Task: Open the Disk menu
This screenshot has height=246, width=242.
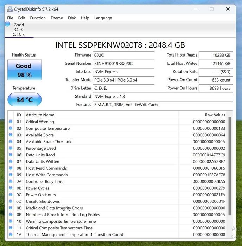Action: 72,18
